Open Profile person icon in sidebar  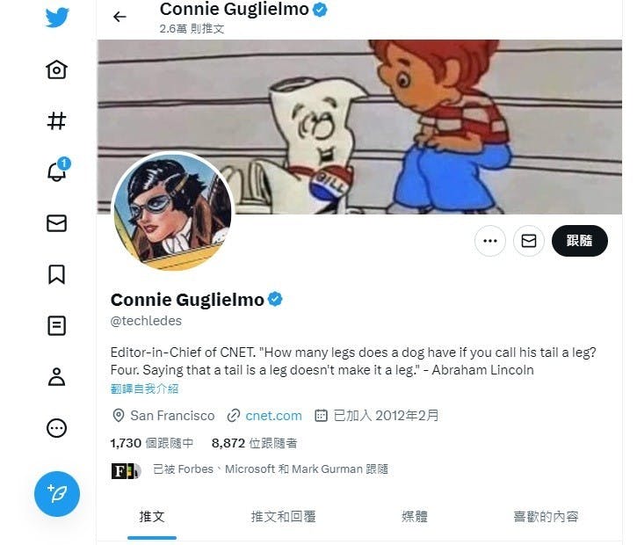56,377
